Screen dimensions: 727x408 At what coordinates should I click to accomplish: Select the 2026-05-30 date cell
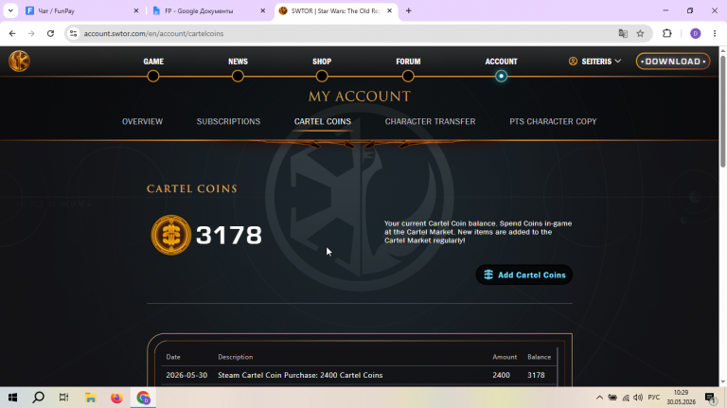click(186, 375)
